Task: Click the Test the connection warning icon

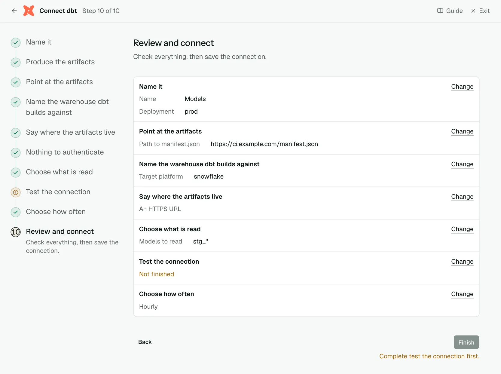Action: pos(16,192)
